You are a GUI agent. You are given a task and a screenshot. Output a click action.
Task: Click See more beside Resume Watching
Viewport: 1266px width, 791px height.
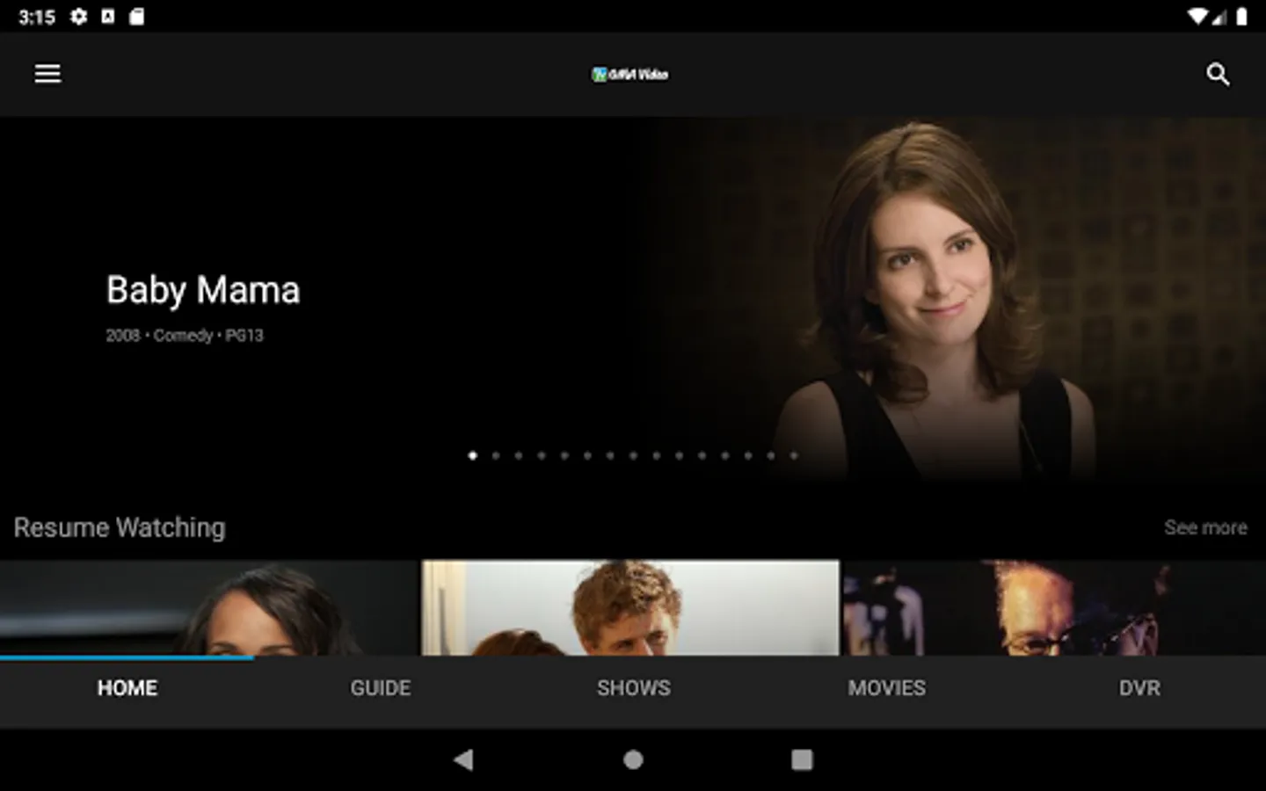(x=1205, y=527)
